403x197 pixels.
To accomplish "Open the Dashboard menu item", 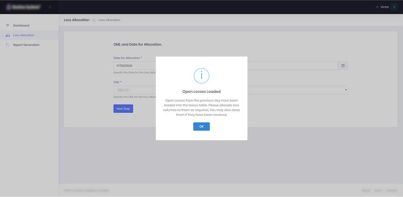I will tap(21, 26).
